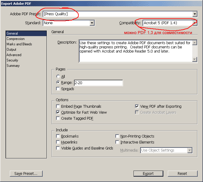Enable the Hyperlinks checkbox
Image resolution: width=203 pixels, height=182 pixels.
pos(58,142)
